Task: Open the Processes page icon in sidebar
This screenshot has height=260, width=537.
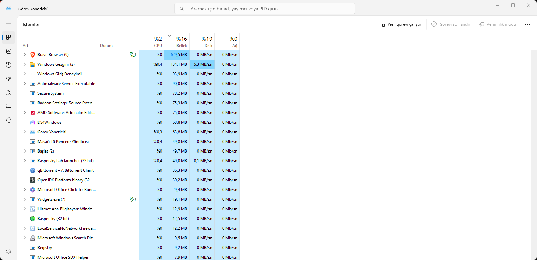Action: click(9, 37)
